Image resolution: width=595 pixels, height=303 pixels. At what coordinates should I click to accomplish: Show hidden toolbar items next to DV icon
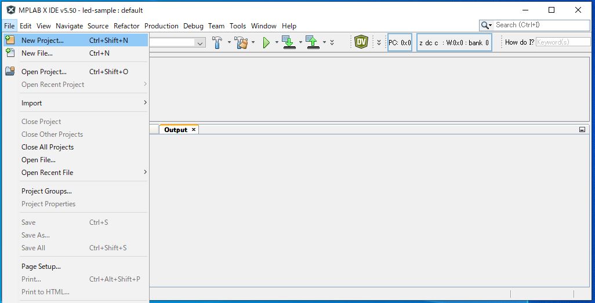click(x=379, y=42)
